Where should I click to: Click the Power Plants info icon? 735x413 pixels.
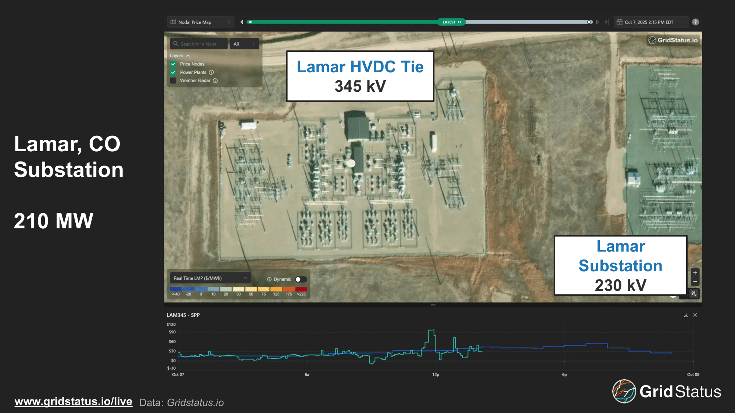click(211, 72)
